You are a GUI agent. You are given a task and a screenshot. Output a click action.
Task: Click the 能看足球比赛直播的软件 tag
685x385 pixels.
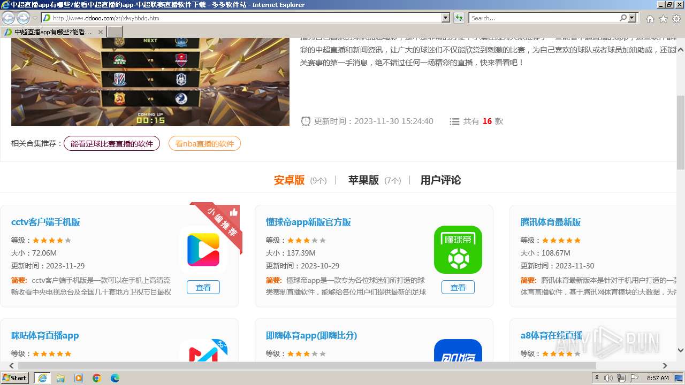pos(112,143)
